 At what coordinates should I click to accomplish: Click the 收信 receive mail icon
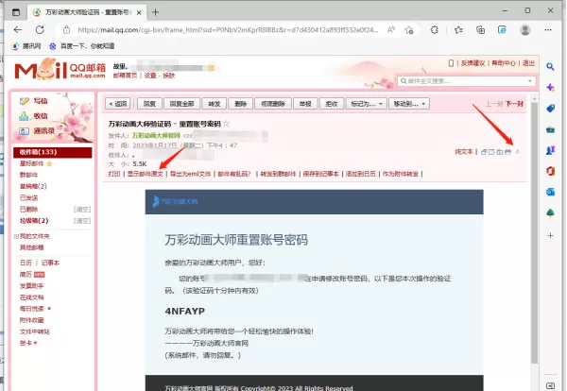(x=24, y=116)
